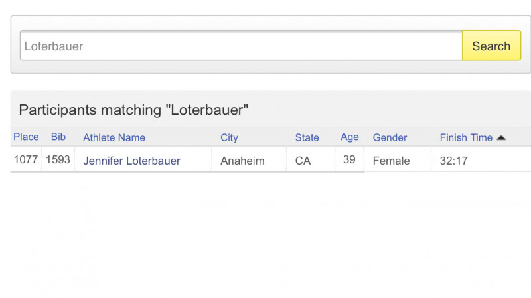
Task: Open Jennifer Loterbauer athlete link
Action: coord(131,161)
